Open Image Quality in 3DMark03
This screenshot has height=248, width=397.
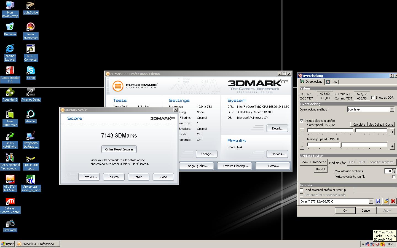[197, 166]
